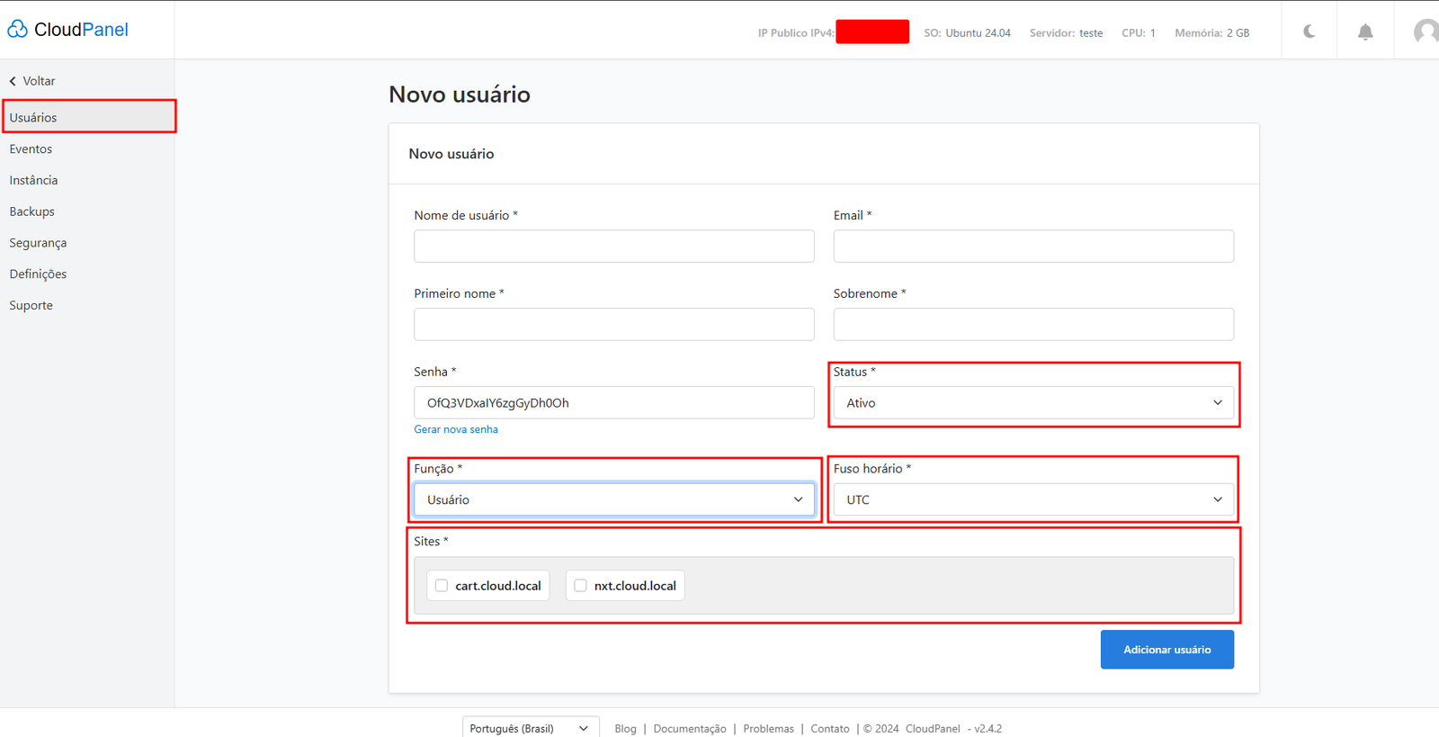Check the cart.cloud.local site checkbox

coord(442,586)
